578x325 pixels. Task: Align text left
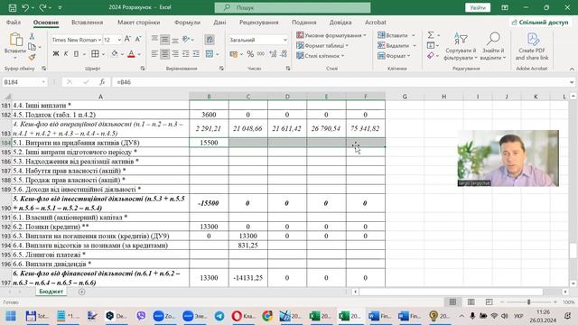[154, 54]
